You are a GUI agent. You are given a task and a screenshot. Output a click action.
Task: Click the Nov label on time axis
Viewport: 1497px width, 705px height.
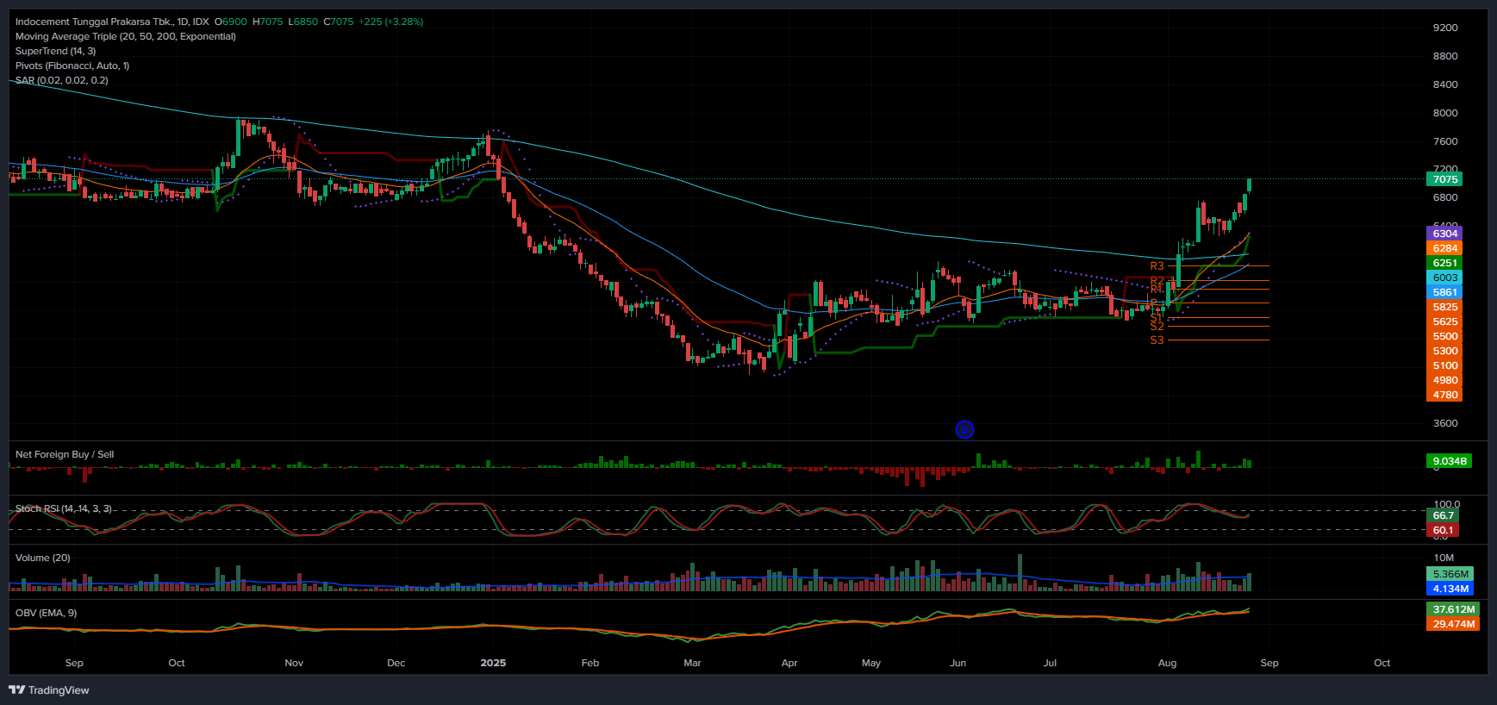(294, 663)
